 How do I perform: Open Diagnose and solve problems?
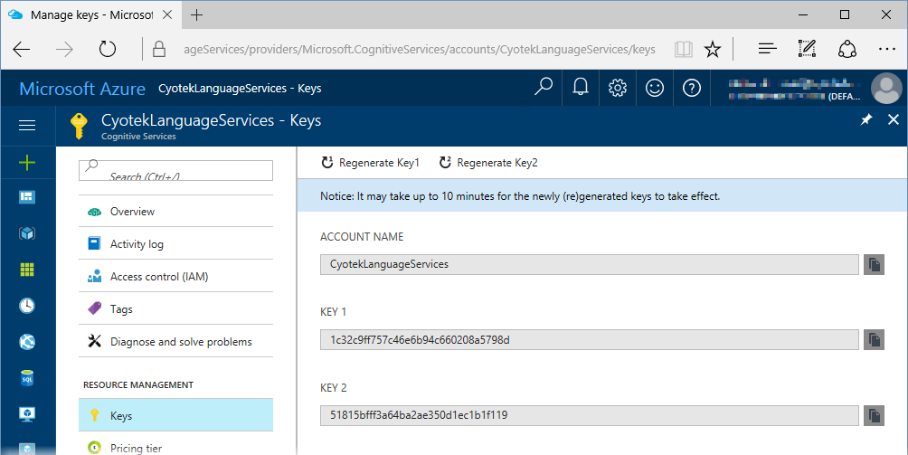175,342
